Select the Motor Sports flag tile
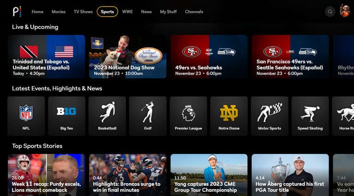This screenshot has height=196, width=354. [x=270, y=116]
